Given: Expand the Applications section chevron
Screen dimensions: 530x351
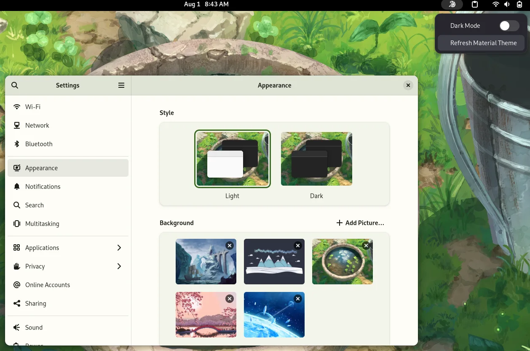Looking at the screenshot, I should click(119, 248).
